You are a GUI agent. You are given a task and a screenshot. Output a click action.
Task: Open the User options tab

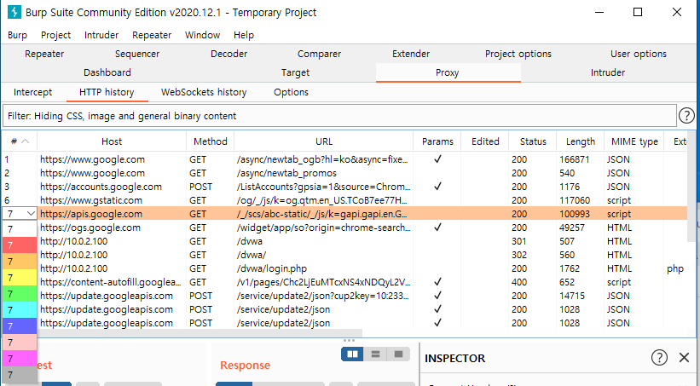pyautogui.click(x=639, y=54)
